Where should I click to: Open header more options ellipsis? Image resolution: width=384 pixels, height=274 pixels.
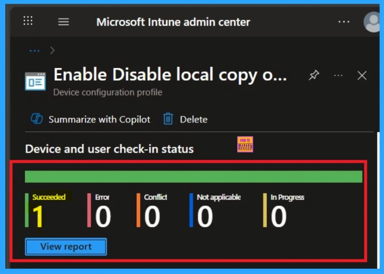pos(344,22)
